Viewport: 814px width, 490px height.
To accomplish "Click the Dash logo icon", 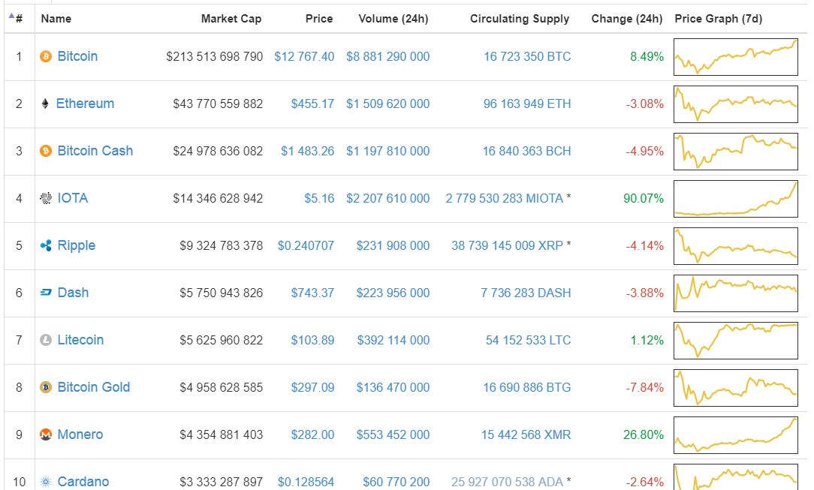I will (46, 293).
